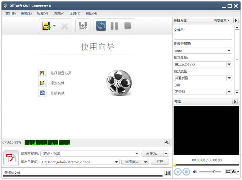Click the settings panel scroll down arrow
Image resolution: width=242 pixels, height=180 pixels.
[237, 92]
